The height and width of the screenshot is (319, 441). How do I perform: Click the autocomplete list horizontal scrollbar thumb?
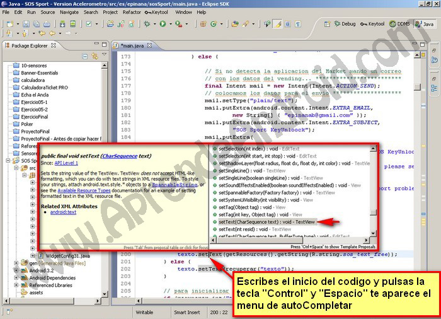[x=260, y=240]
